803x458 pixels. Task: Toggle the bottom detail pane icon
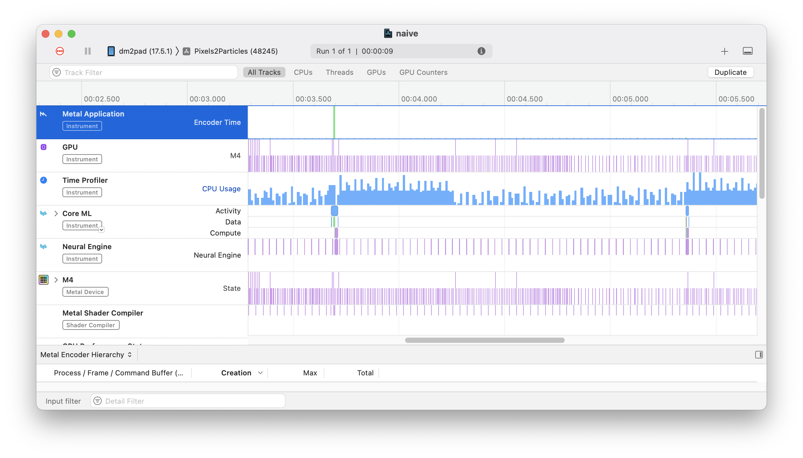point(747,51)
